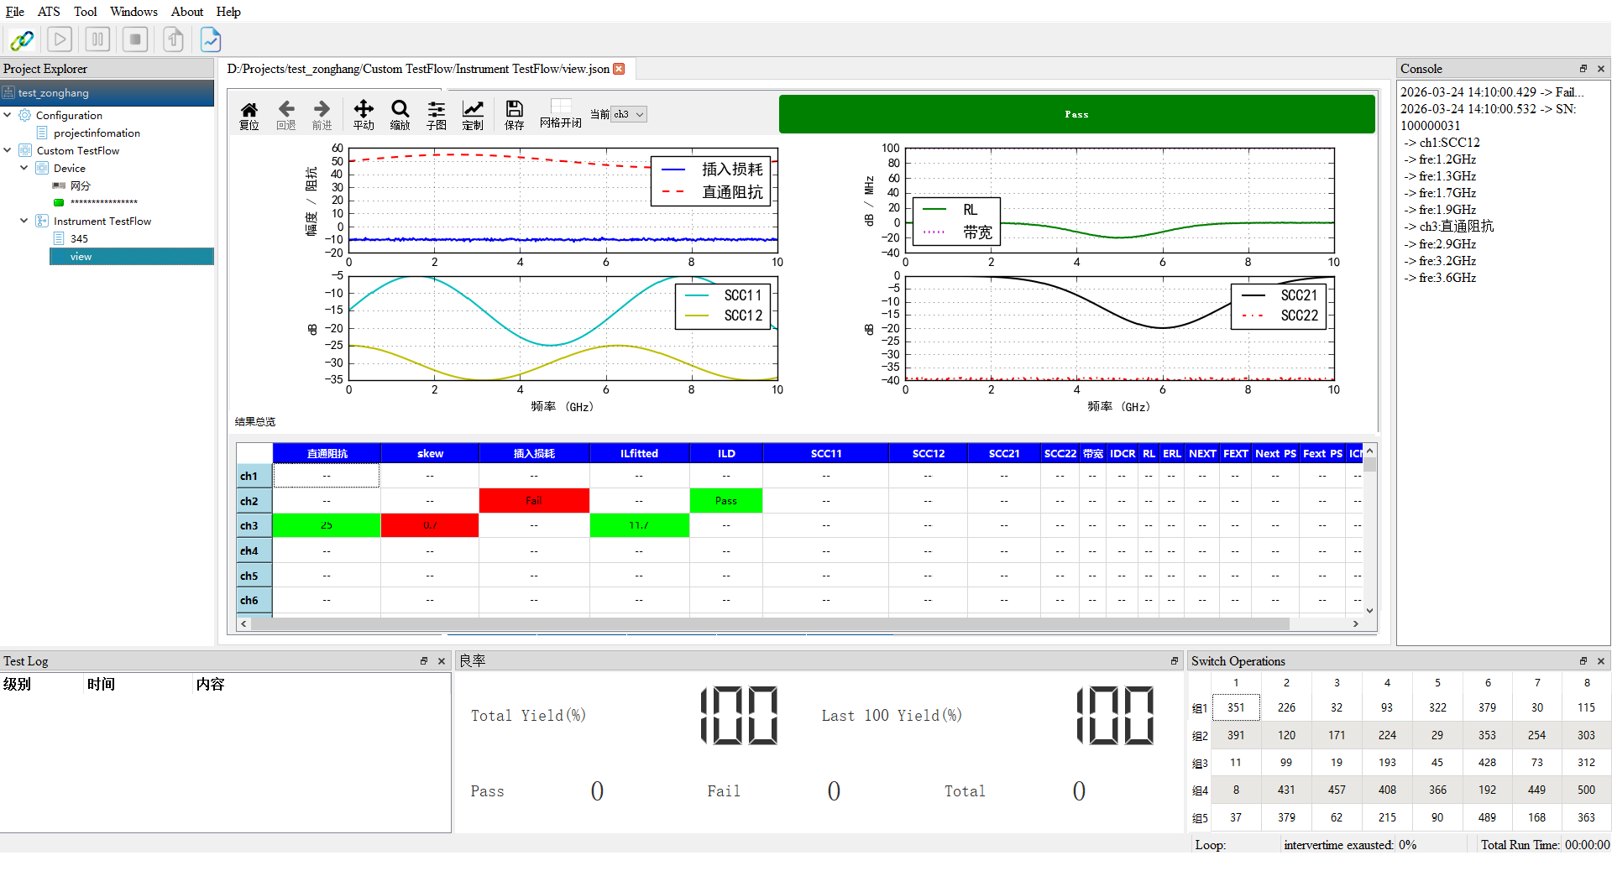Screen dimensions: 1612x871
Task: Activate the zoom (缩放) magnifier tool
Action: tap(400, 114)
